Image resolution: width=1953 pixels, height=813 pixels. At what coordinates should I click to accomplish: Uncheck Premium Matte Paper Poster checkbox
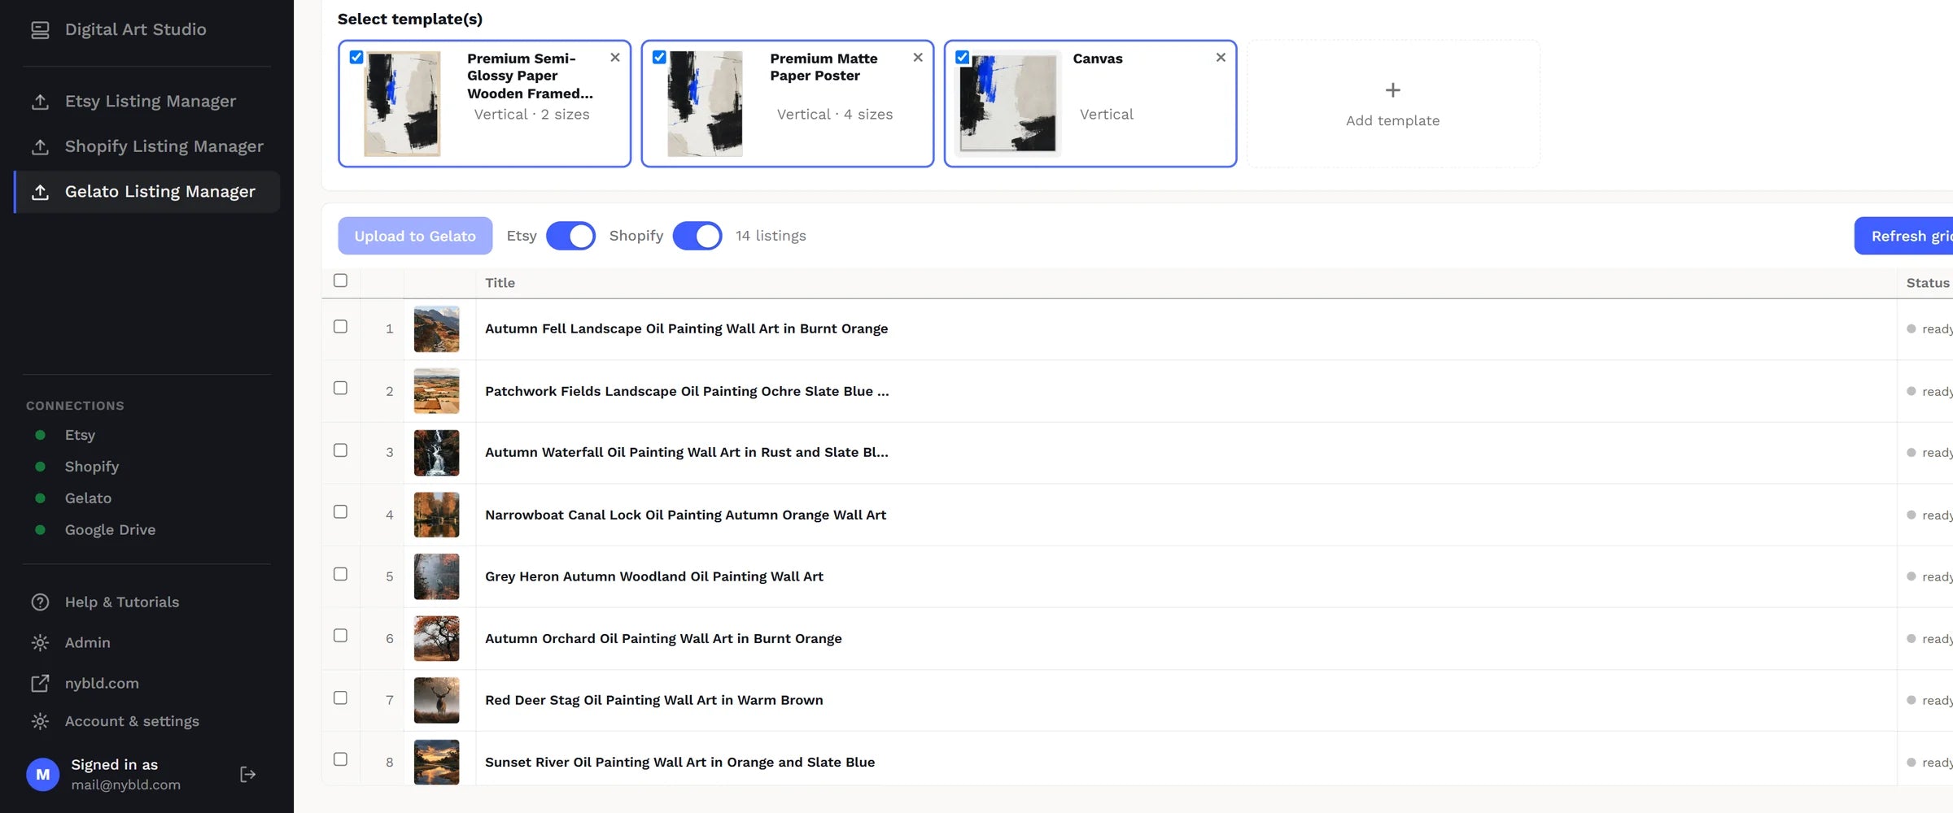[x=659, y=57]
